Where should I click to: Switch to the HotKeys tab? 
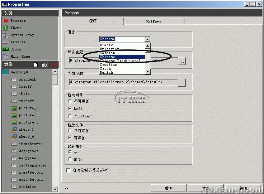click(154, 22)
